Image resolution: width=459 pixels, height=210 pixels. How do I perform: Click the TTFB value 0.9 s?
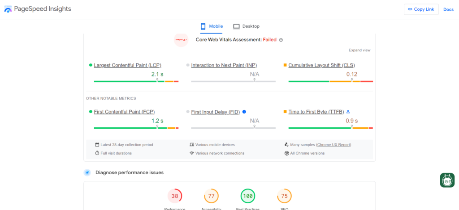click(352, 121)
